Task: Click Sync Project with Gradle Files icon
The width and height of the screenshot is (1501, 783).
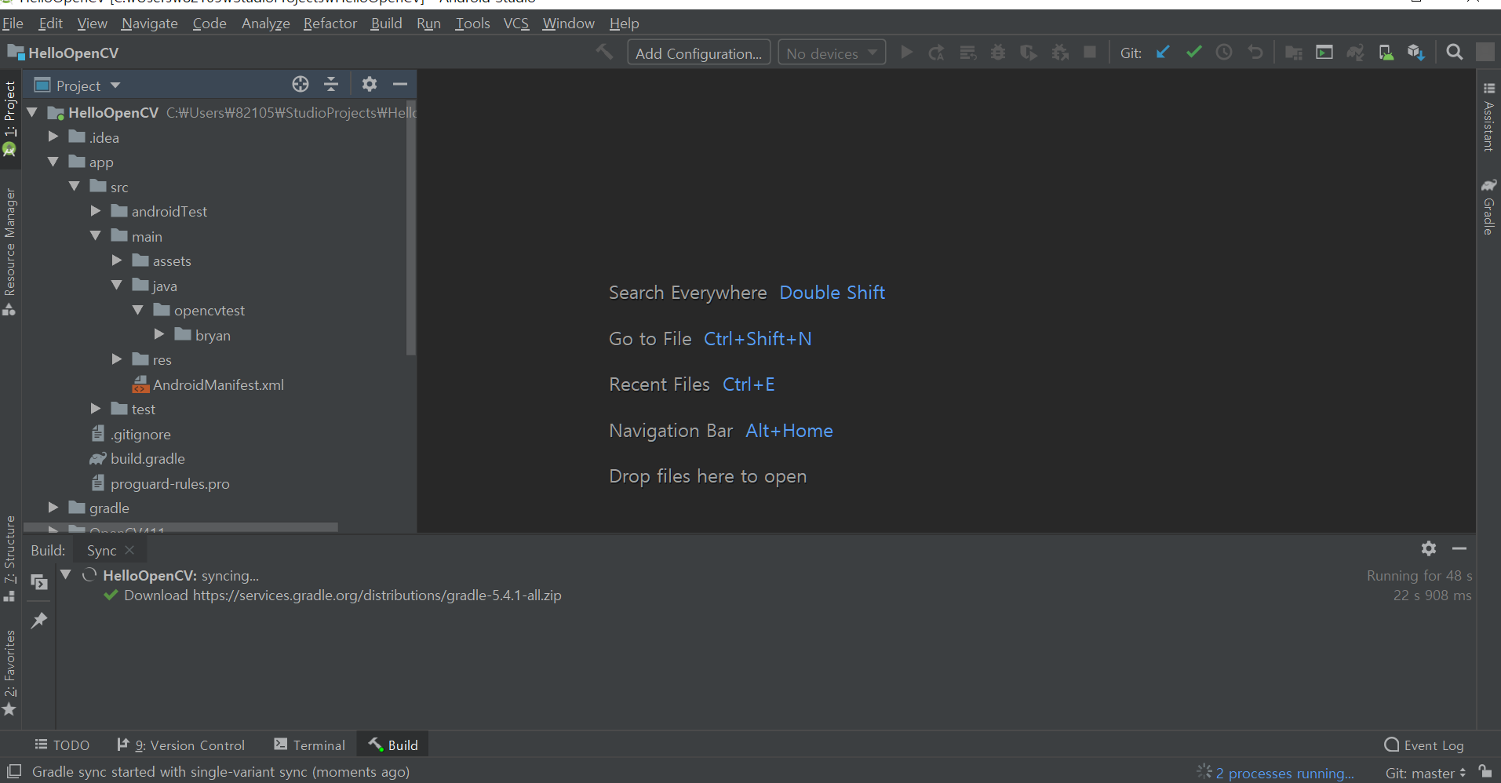Action: pyautogui.click(x=1355, y=53)
